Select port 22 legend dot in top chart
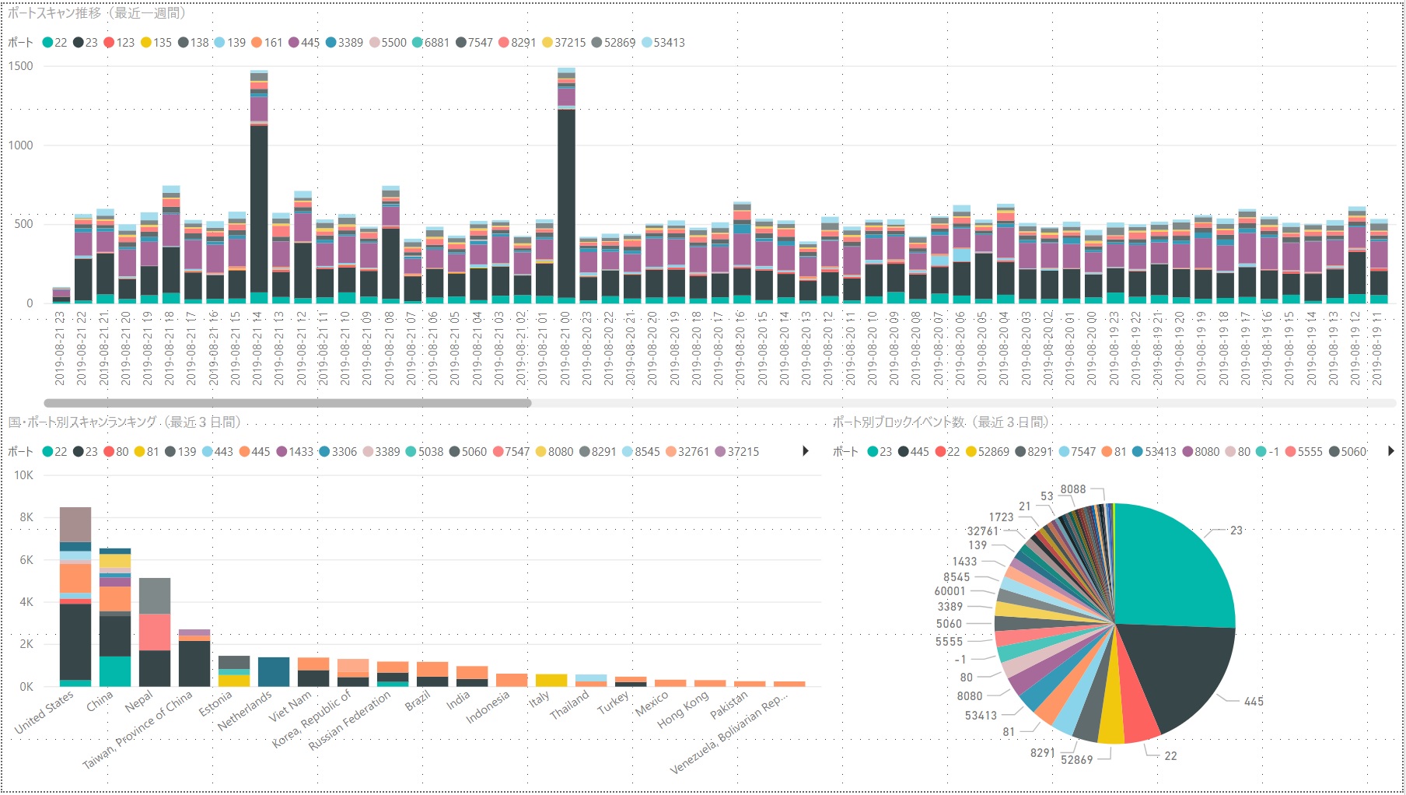Viewport: 1406px width, 795px height. pyautogui.click(x=47, y=43)
